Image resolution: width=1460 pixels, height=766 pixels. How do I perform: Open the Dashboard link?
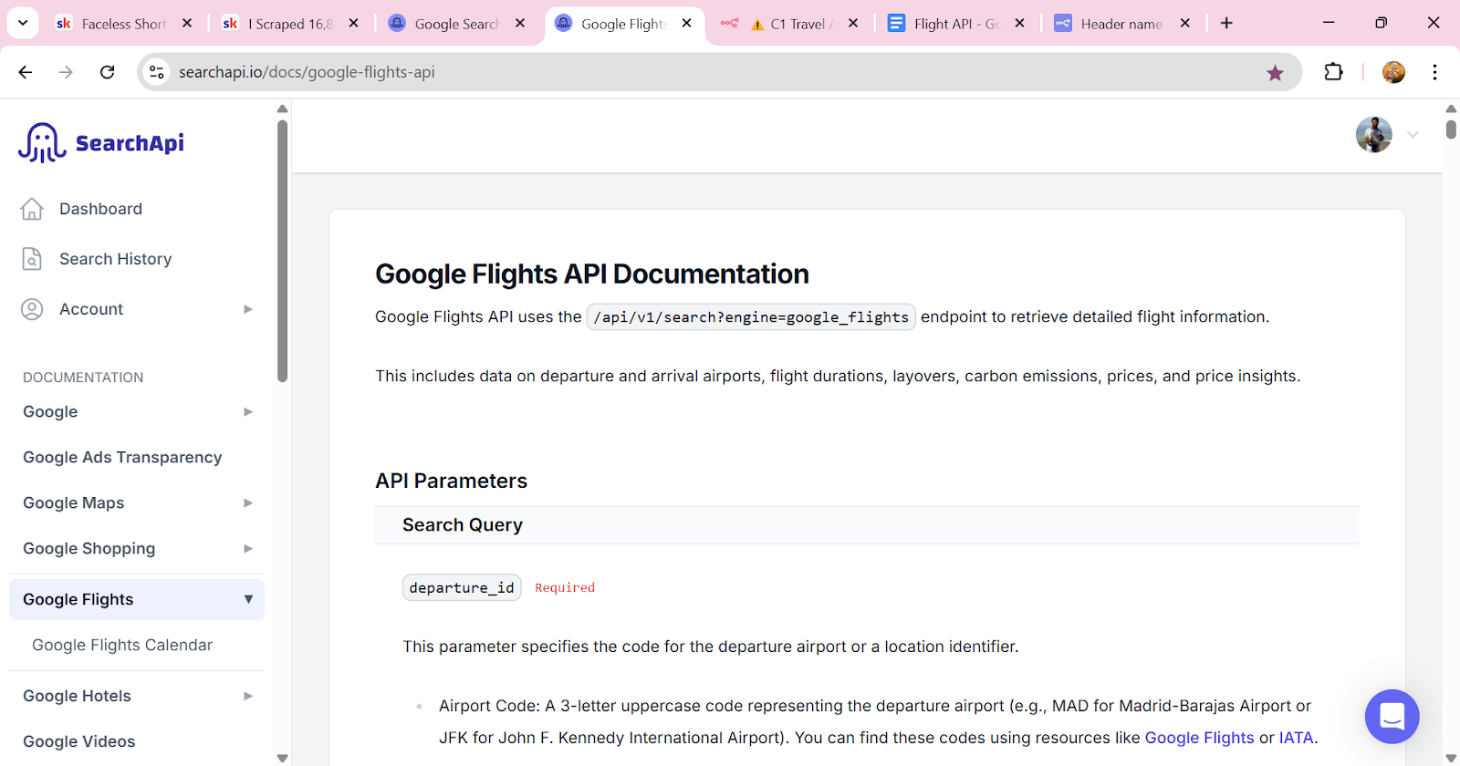[100, 209]
